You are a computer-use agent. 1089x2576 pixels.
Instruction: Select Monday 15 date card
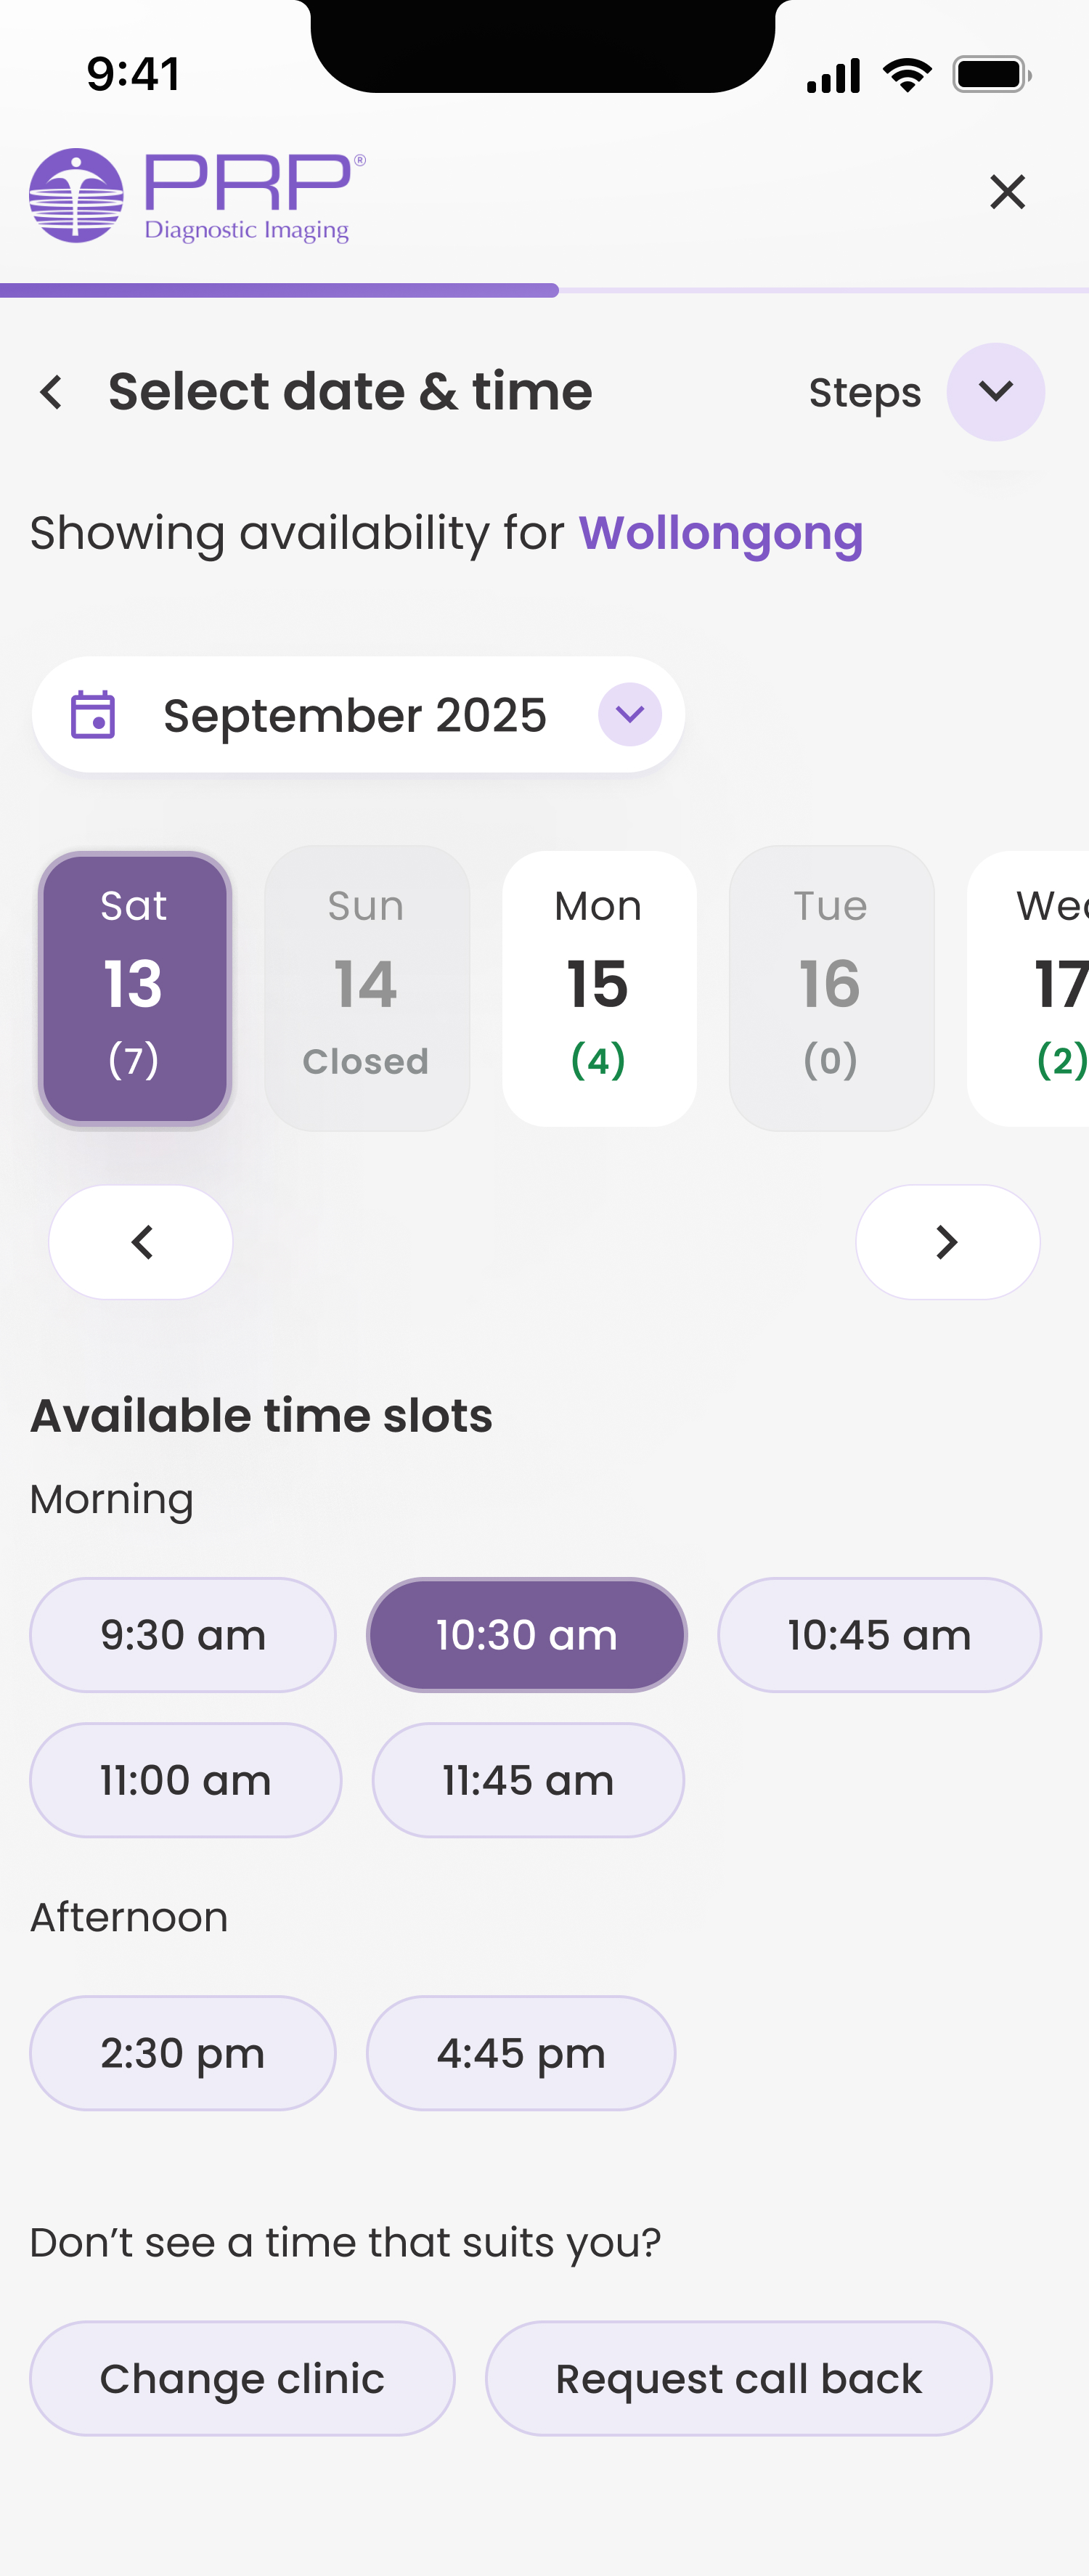click(x=598, y=988)
